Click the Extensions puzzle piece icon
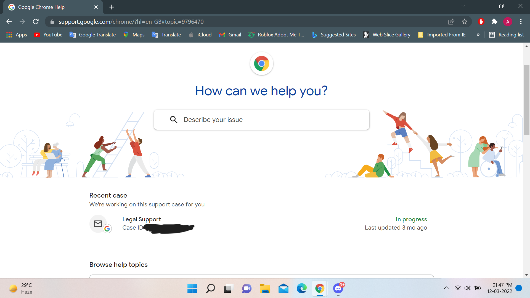Image resolution: width=530 pixels, height=298 pixels. 495,22
